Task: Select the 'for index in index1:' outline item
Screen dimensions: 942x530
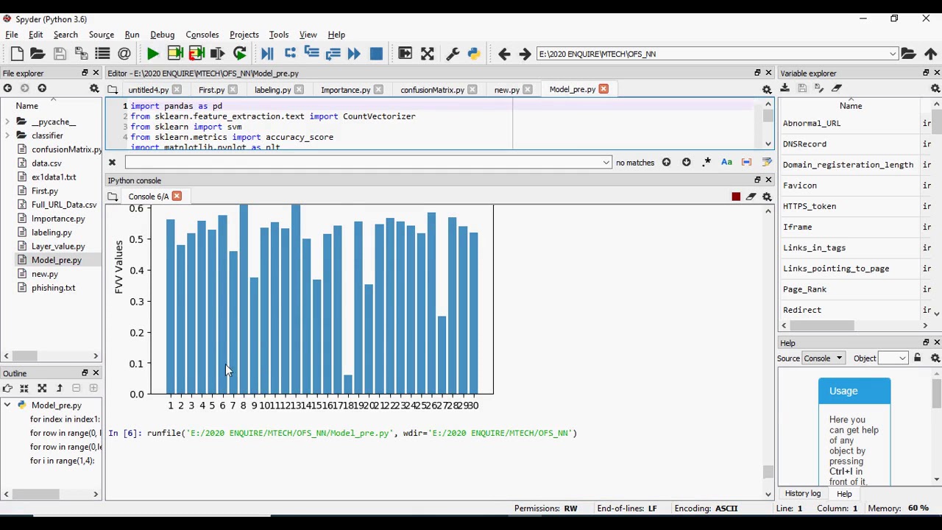Action: (65, 419)
